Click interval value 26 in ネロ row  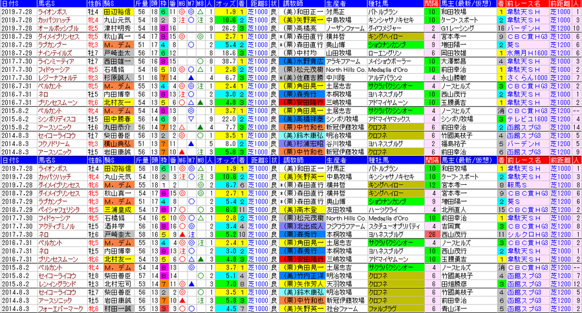tap(432, 234)
